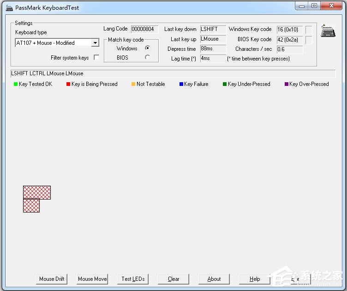Click the red Key is Being Pressed legend square

(68, 84)
